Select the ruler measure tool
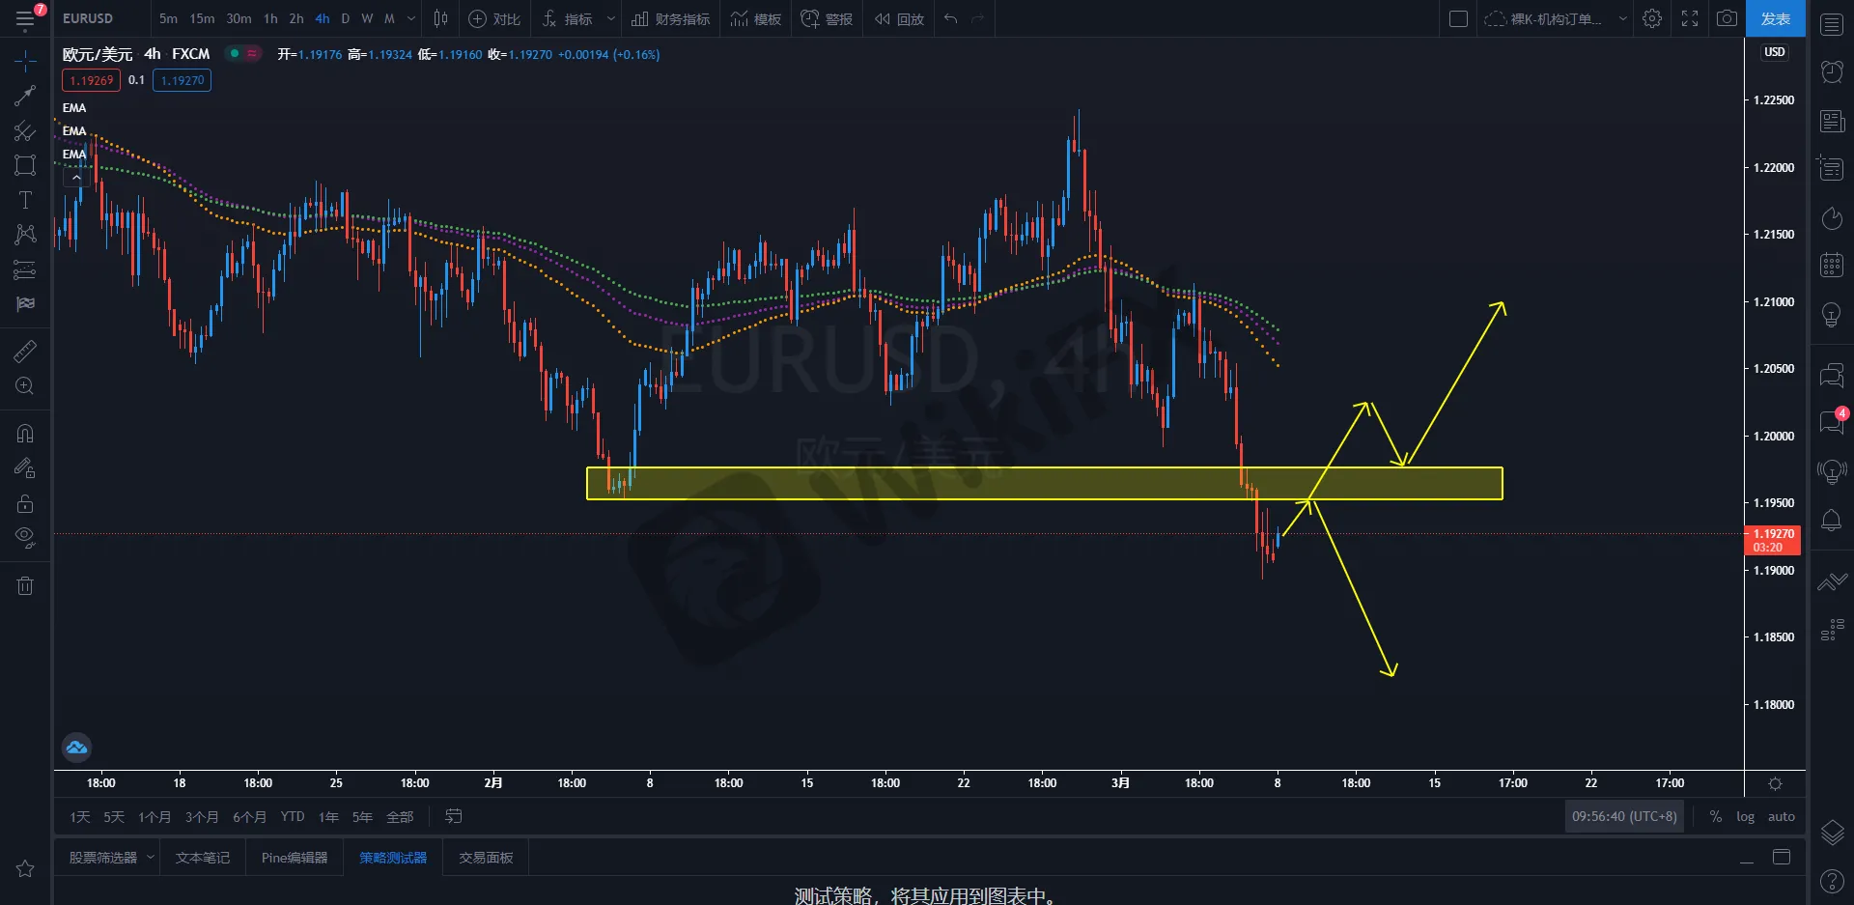This screenshot has width=1854, height=905. coord(25,351)
